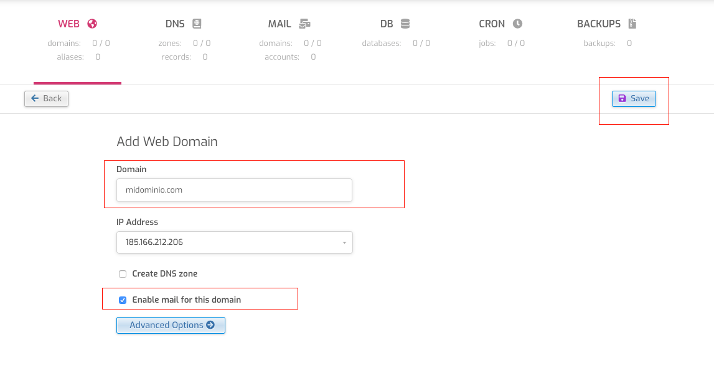
Task: Click the DB "databases:" count text
Action: tap(396, 43)
